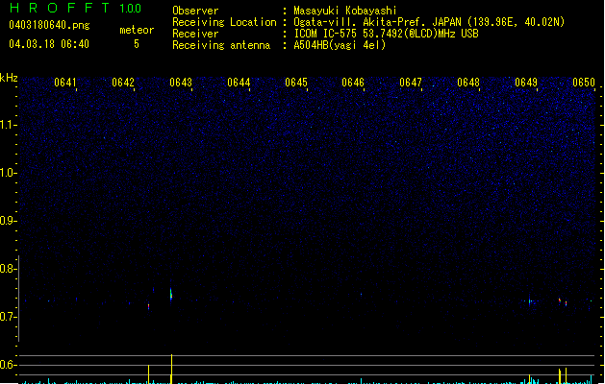605x384 pixels.
Task: Click the 0646 time marker
Action: [353, 83]
